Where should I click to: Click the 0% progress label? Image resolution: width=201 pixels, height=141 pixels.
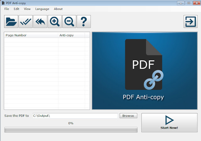pos(71,123)
